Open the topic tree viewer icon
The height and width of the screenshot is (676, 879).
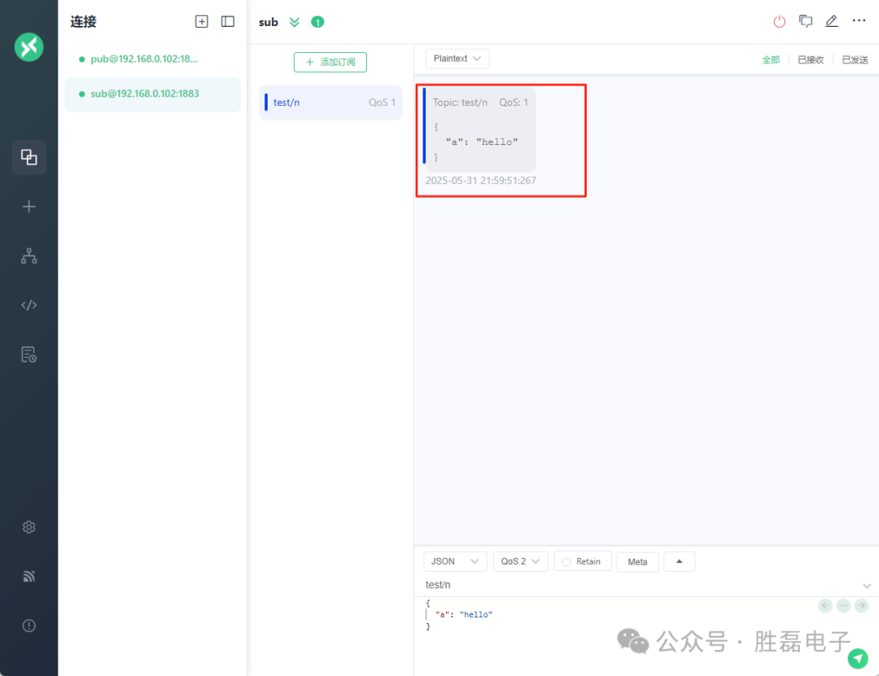tap(28, 255)
